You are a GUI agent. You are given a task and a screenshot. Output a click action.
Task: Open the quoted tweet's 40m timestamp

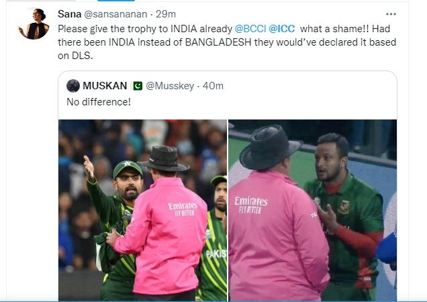(213, 86)
